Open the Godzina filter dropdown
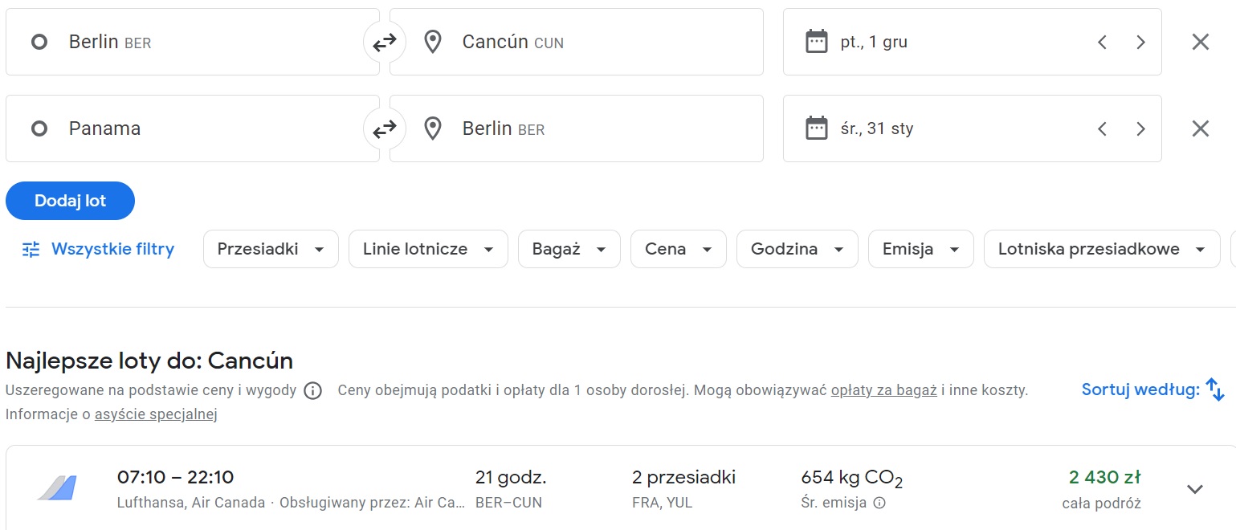The width and height of the screenshot is (1236, 530). point(797,249)
